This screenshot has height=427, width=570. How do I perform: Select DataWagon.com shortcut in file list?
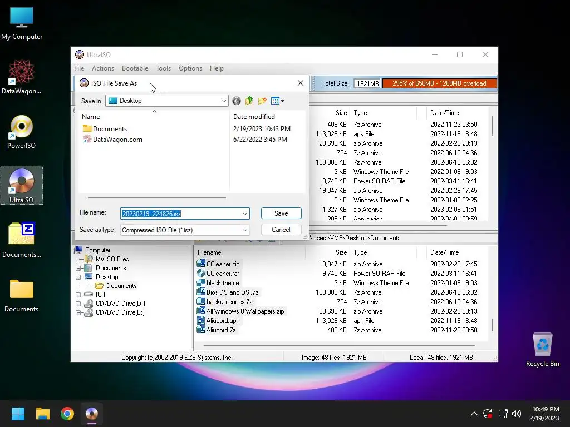pyautogui.click(x=112, y=140)
